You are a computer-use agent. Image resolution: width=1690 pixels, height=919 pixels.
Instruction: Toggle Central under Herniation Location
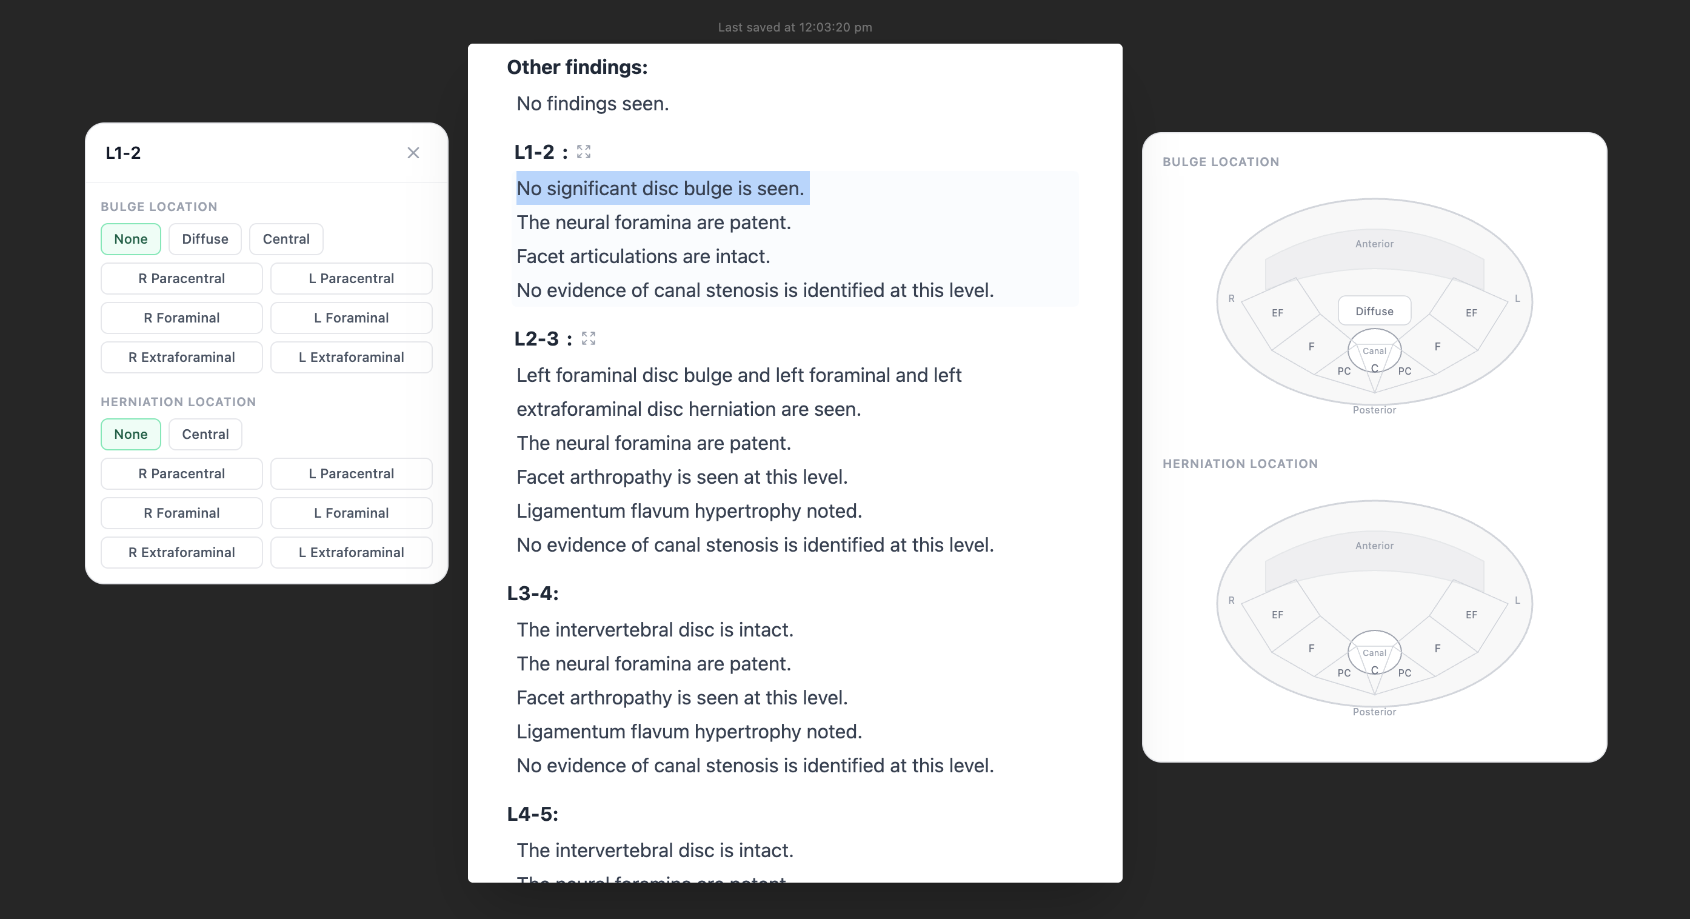click(205, 433)
